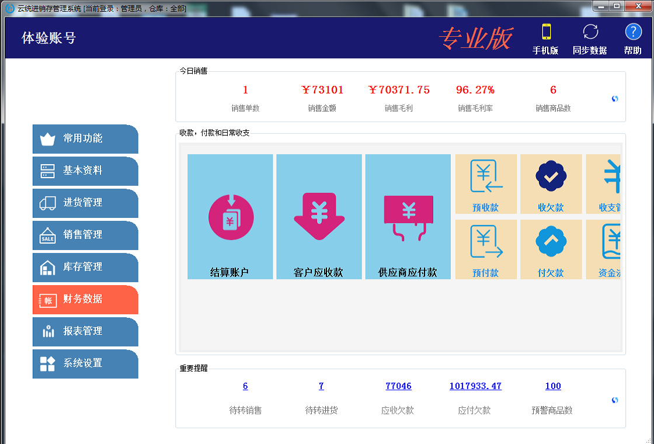Image resolution: width=654 pixels, height=444 pixels.
Task: Select the 收欠款 collect debt icon
Action: click(551, 183)
